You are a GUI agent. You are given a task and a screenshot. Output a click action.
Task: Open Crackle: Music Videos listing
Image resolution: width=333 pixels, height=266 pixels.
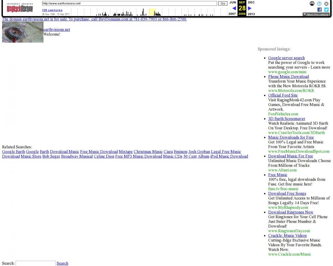point(287,235)
